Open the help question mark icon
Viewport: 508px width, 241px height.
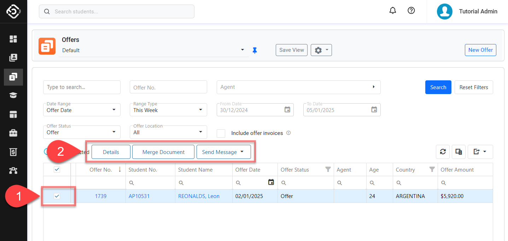pyautogui.click(x=411, y=11)
